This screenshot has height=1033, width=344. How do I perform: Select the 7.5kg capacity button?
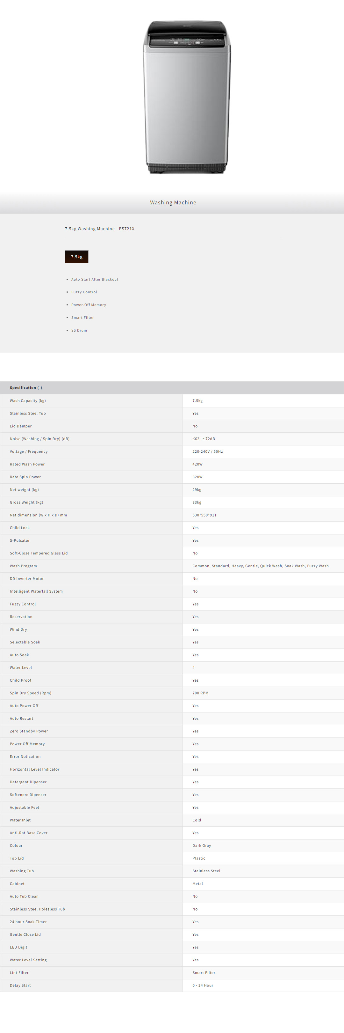click(76, 257)
